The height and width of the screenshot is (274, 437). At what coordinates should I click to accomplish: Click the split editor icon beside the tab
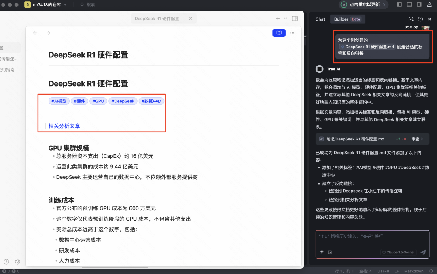(x=295, y=19)
